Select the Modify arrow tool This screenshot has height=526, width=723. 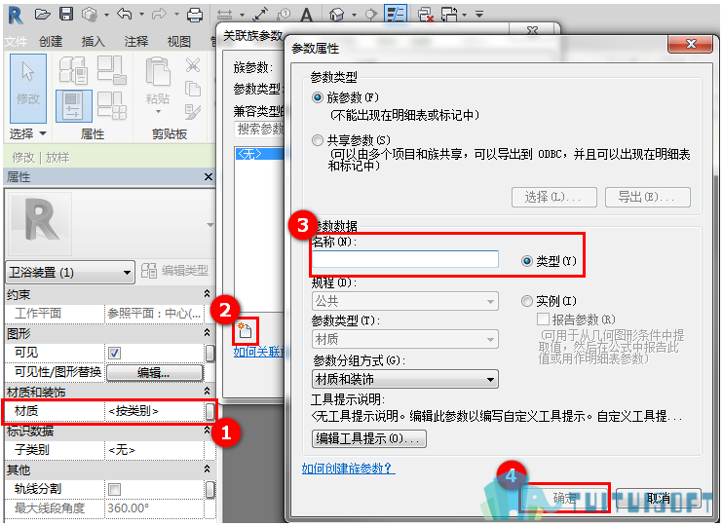[28, 88]
